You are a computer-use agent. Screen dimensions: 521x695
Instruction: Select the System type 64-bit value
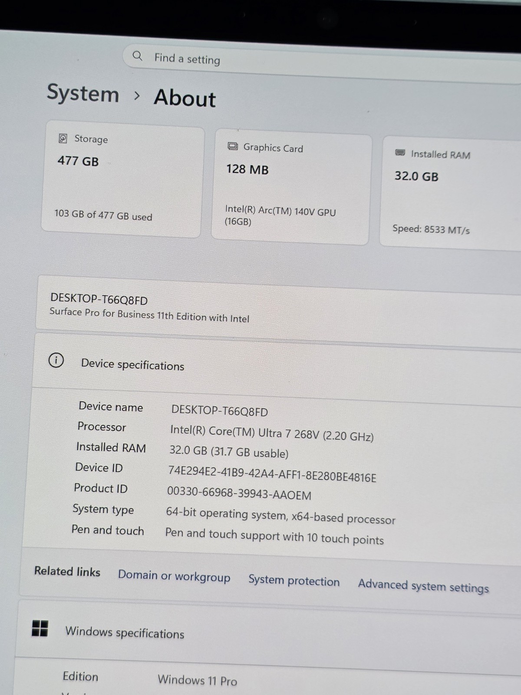point(280,516)
